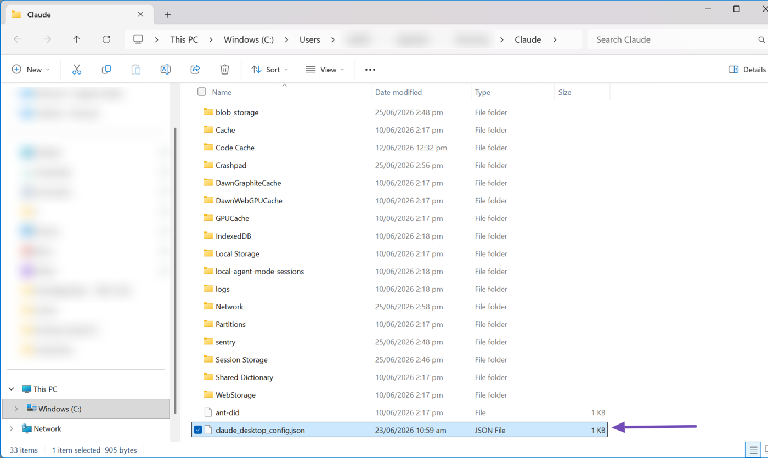This screenshot has height=458, width=768.
Task: Click Users in the address breadcrumb
Action: 310,39
